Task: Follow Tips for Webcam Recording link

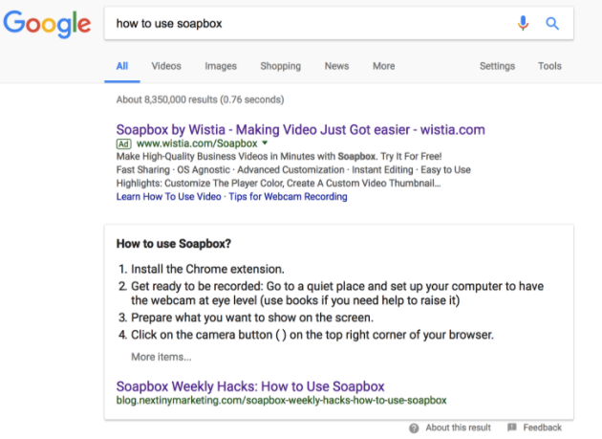Action: tap(288, 197)
